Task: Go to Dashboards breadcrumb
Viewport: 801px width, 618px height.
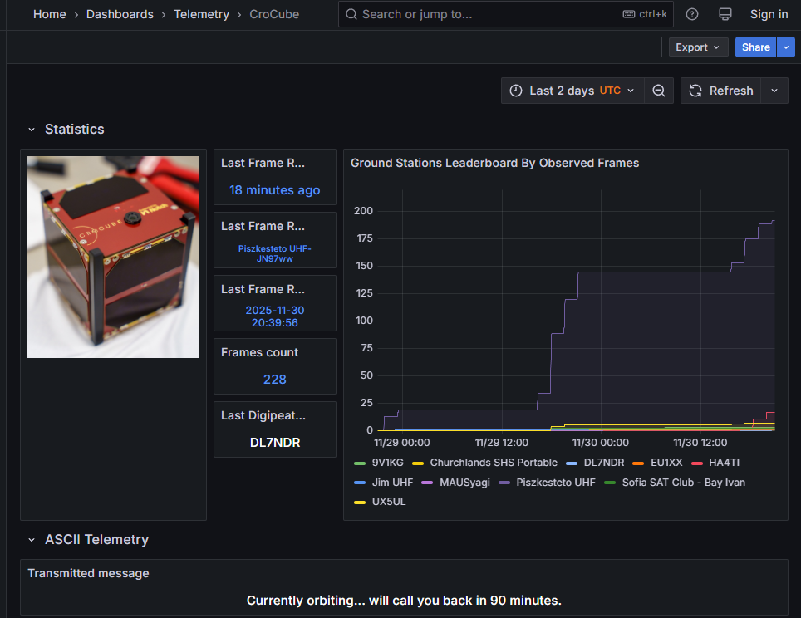Action: [120, 14]
